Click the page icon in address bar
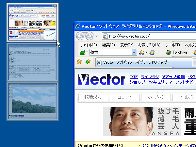This screenshot has height=147, width=196. pyautogui.click(x=105, y=36)
